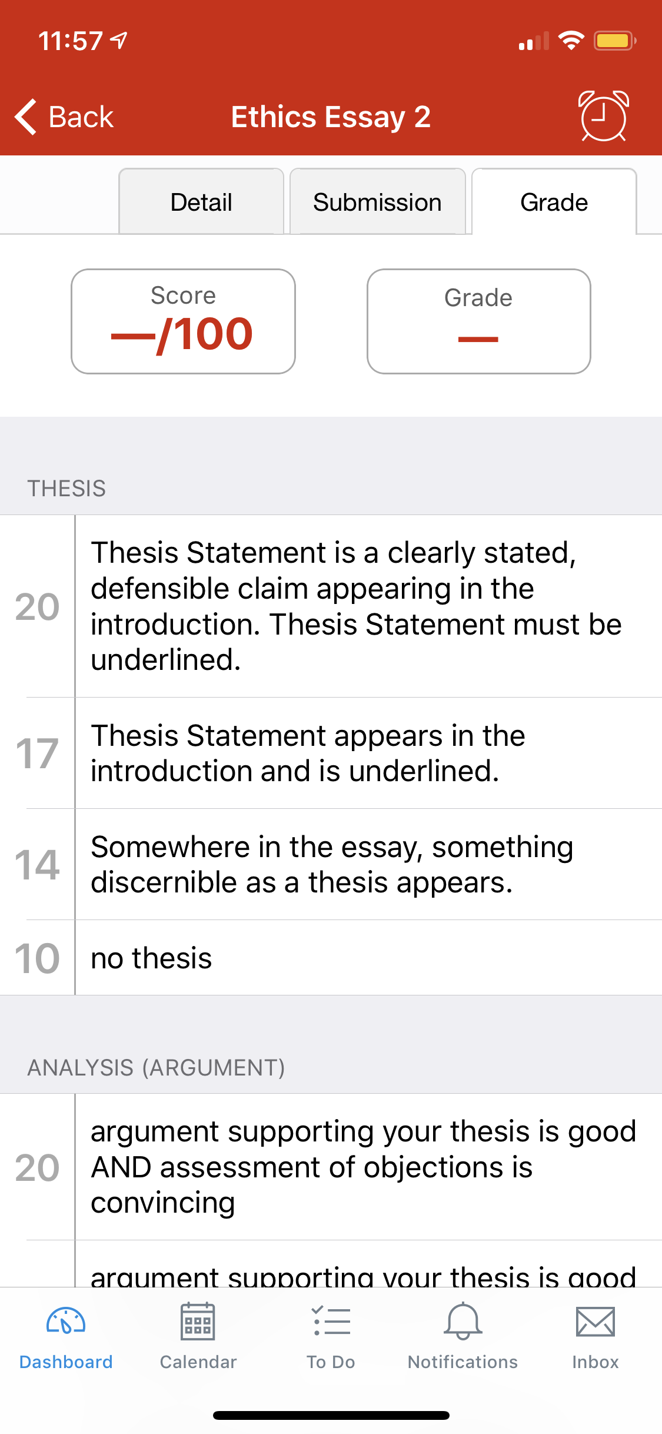Tap the Back button label

tap(81, 117)
